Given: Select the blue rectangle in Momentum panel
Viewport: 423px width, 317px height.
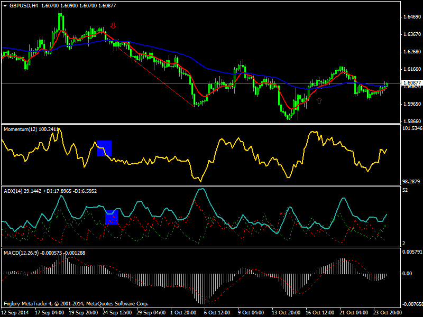Looking at the screenshot, I should (x=104, y=148).
